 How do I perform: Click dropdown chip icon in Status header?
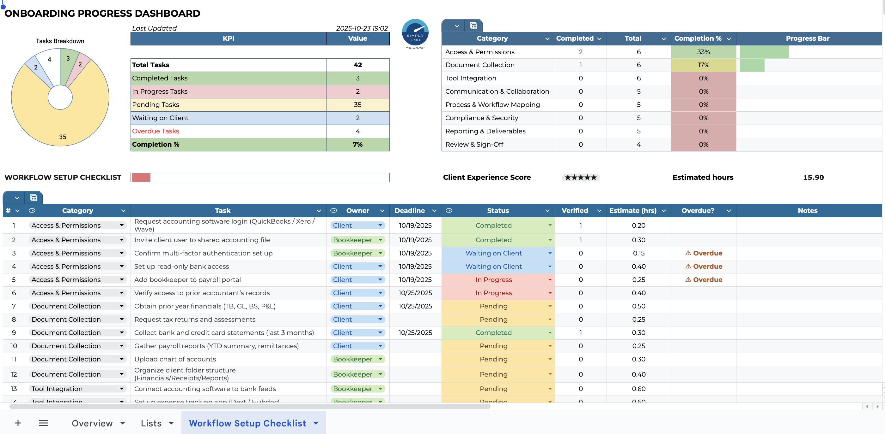click(x=449, y=210)
